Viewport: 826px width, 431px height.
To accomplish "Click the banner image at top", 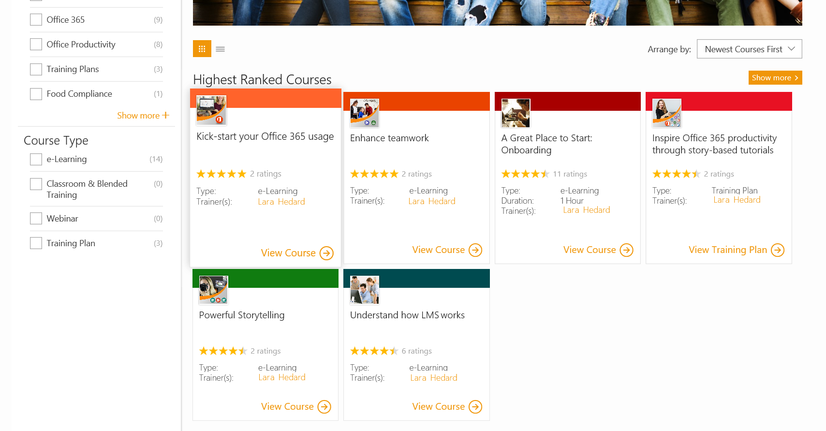I will pyautogui.click(x=497, y=13).
